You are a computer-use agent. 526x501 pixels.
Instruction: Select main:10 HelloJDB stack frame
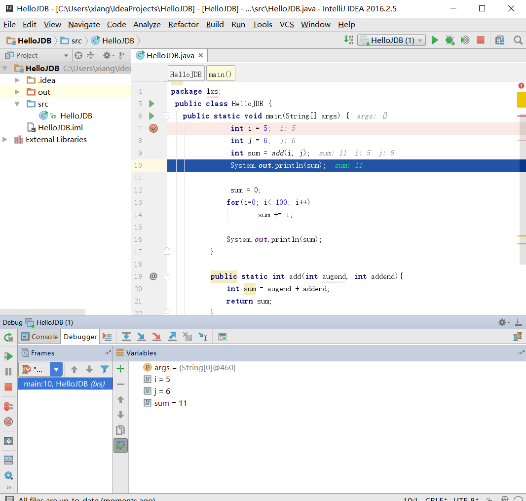coord(65,384)
